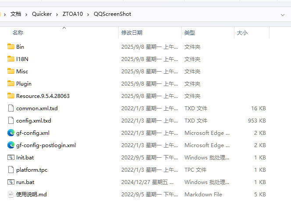
Task: Expand the chevron after Quicker in breadcrumb
Action: click(x=57, y=14)
